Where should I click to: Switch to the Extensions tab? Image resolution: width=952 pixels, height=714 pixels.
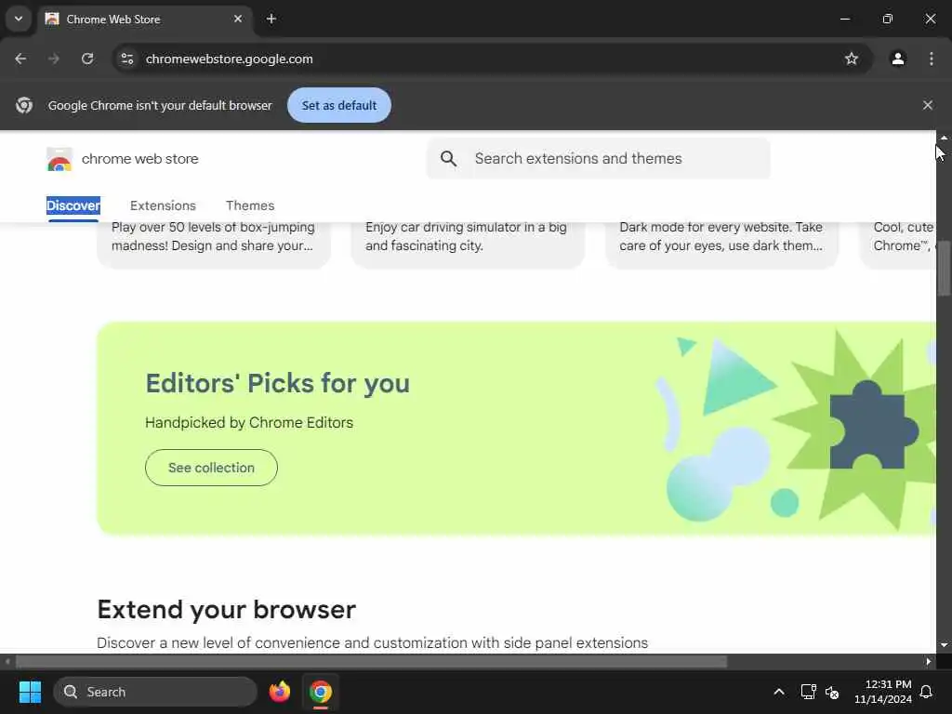(163, 205)
